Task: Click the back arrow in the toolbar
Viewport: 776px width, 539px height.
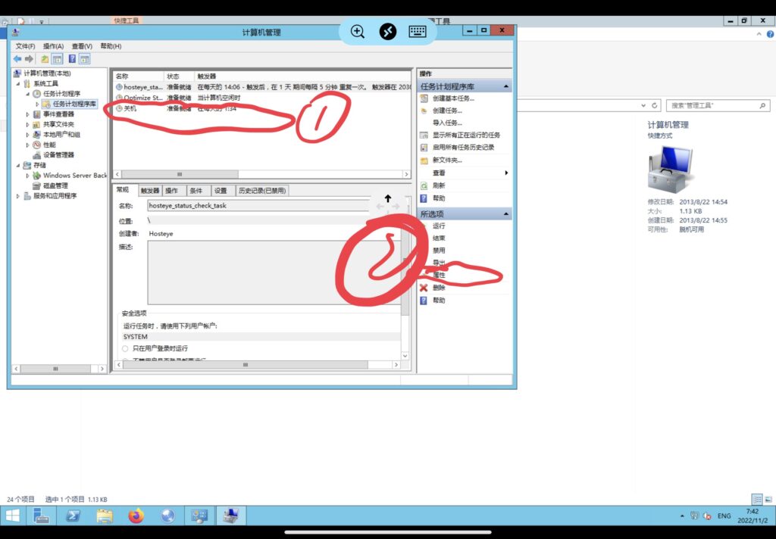Action: tap(17, 59)
